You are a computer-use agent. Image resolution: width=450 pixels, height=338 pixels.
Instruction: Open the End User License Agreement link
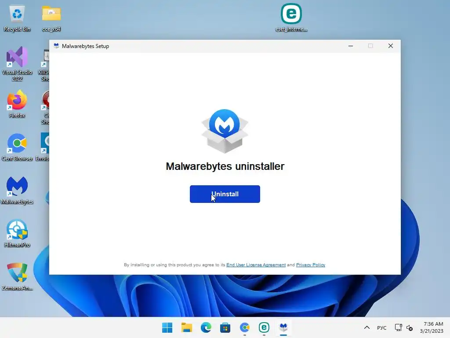tap(256, 265)
